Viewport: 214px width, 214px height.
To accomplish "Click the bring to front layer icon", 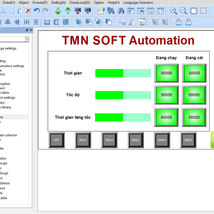I will click(79, 22).
